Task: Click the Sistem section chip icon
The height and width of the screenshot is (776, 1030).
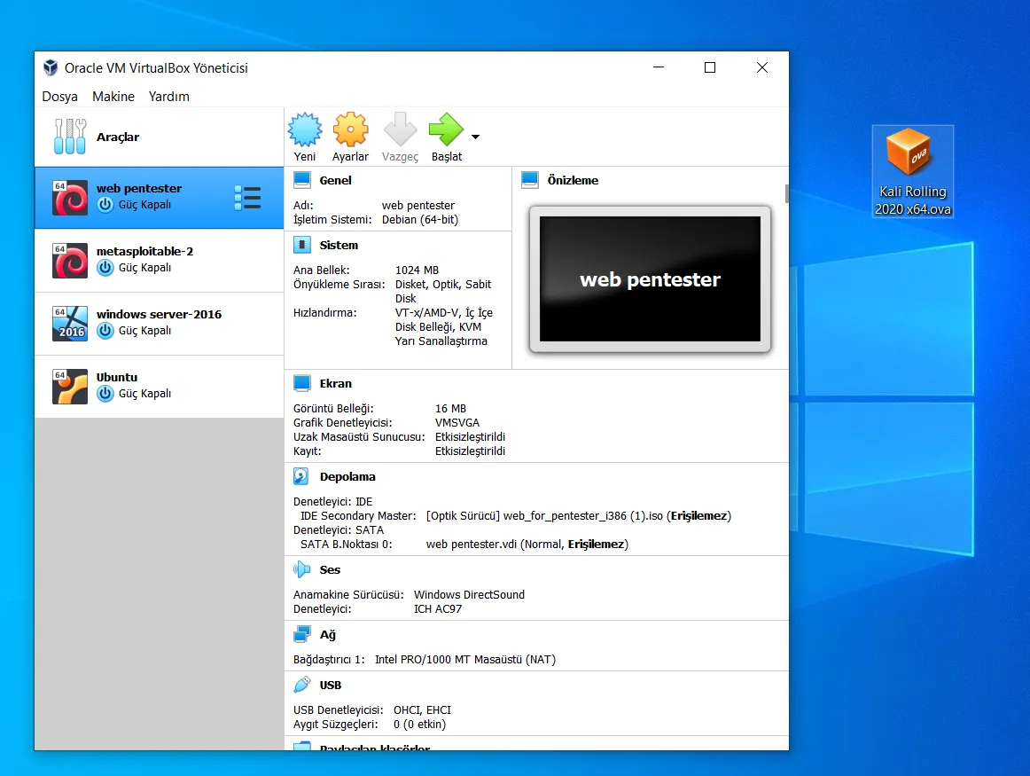Action: 302,245
